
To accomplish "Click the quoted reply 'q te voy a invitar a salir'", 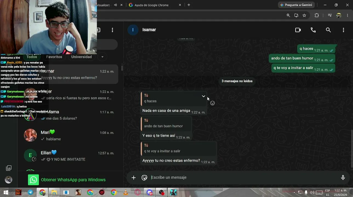I will 179,148.
